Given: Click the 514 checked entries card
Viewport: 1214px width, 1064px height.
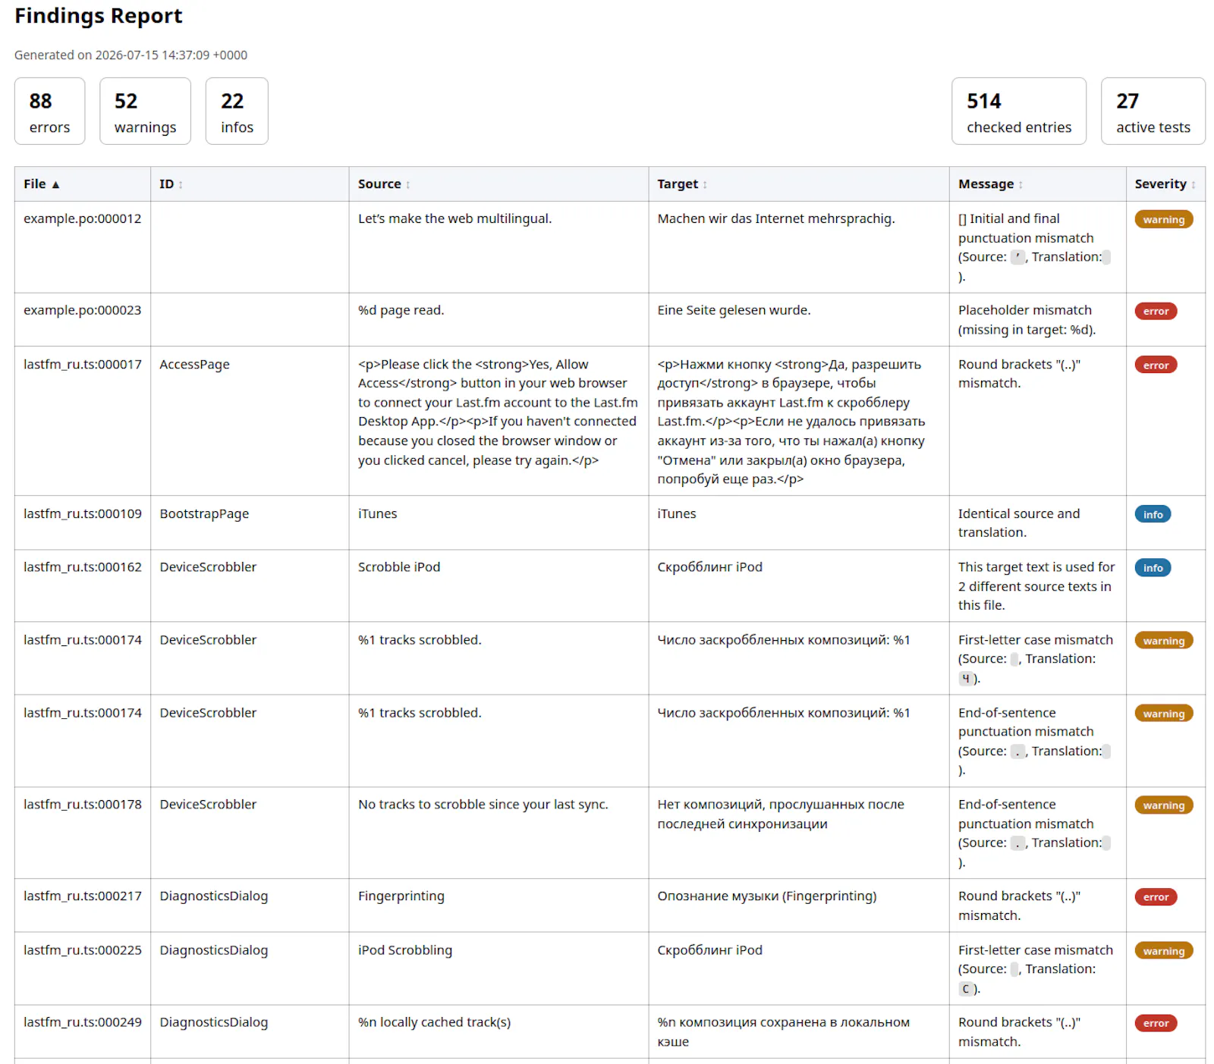Looking at the screenshot, I should (1019, 111).
